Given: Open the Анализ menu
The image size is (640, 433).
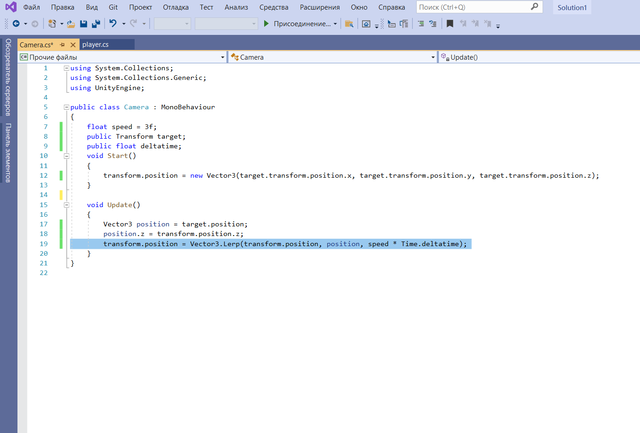Looking at the screenshot, I should (236, 7).
